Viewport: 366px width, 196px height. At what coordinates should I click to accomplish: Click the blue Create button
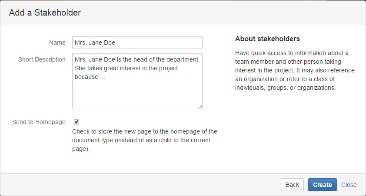pos(322,185)
